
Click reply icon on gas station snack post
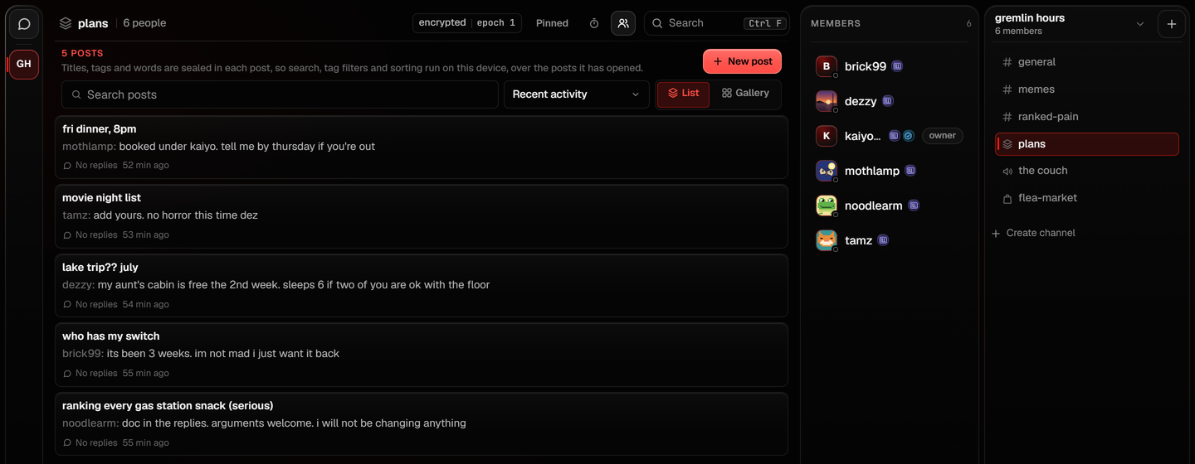pos(67,443)
